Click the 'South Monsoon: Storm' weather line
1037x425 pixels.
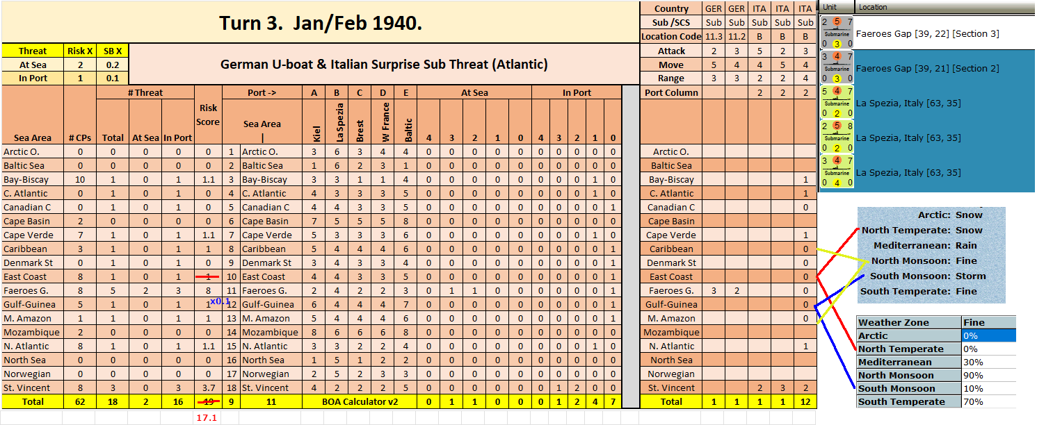tap(928, 276)
